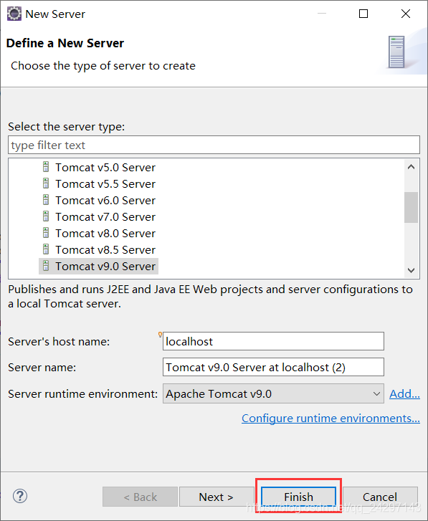Image resolution: width=428 pixels, height=521 pixels.
Task: Click the Tomcat v7.0 Server icon
Action: (46, 216)
